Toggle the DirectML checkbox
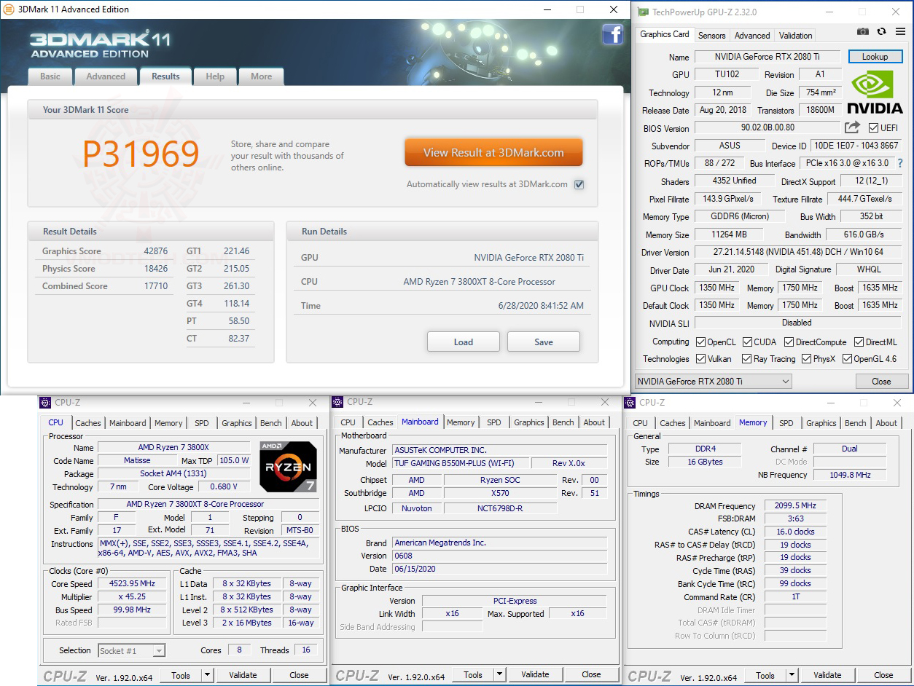914x686 pixels. point(859,342)
